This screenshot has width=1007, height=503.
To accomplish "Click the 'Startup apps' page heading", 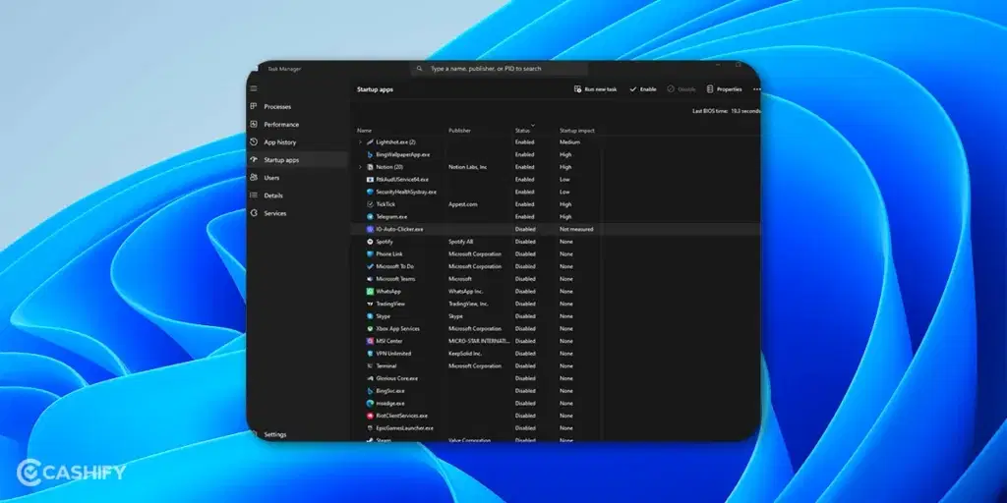I will coord(375,89).
